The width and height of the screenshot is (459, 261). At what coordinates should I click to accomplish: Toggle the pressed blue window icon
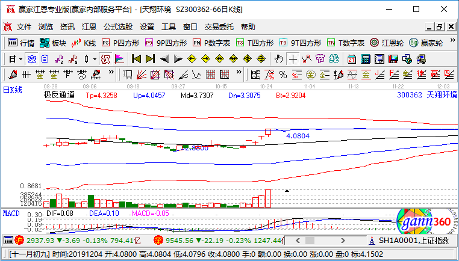tap(31, 60)
